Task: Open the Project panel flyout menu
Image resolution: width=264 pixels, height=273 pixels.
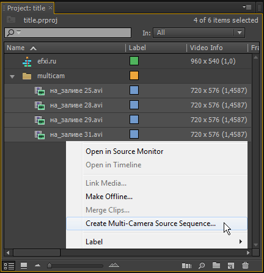Action: (247, 7)
